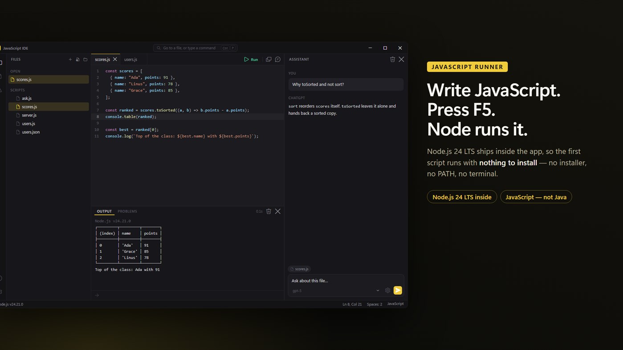623x350 pixels.
Task: Click the JavaScript — not Java pill
Action: click(x=536, y=197)
